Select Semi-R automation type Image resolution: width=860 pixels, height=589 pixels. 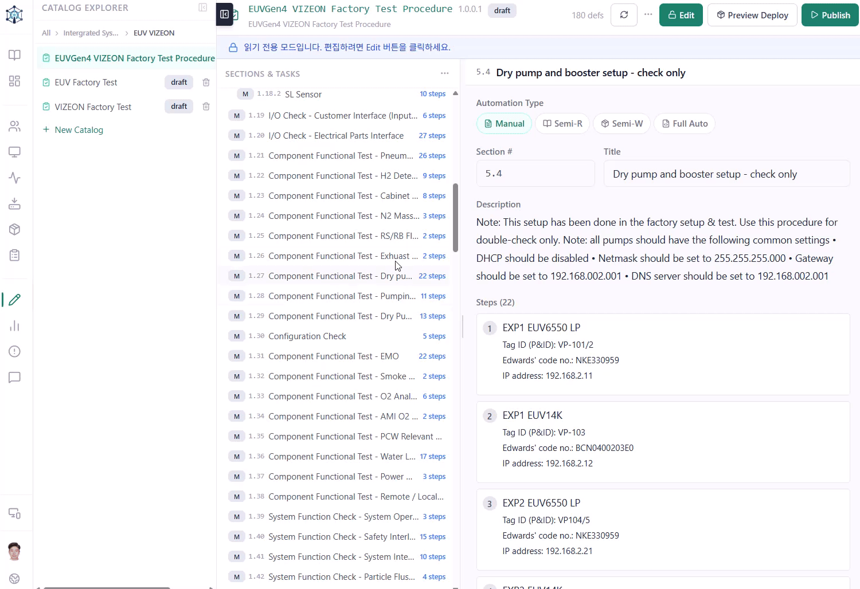(562, 124)
